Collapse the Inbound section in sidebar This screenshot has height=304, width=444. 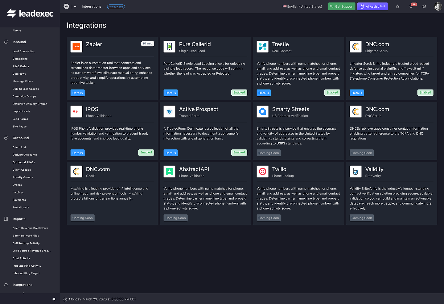tap(6, 42)
